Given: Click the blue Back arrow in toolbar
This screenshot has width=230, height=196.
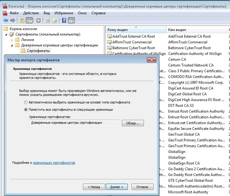Looking at the screenshot, I should click(6, 20).
